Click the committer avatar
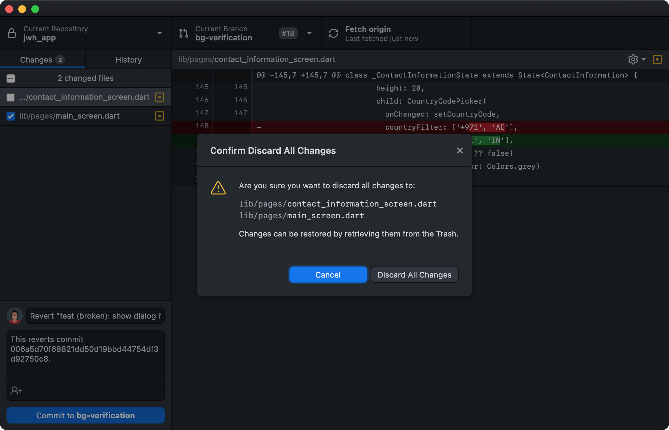 (15, 316)
